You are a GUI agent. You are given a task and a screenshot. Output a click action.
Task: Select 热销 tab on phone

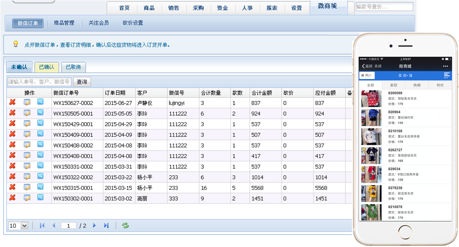click(x=417, y=85)
